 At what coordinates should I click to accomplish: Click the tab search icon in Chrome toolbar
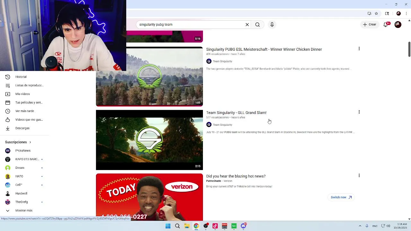(x=387, y=13)
